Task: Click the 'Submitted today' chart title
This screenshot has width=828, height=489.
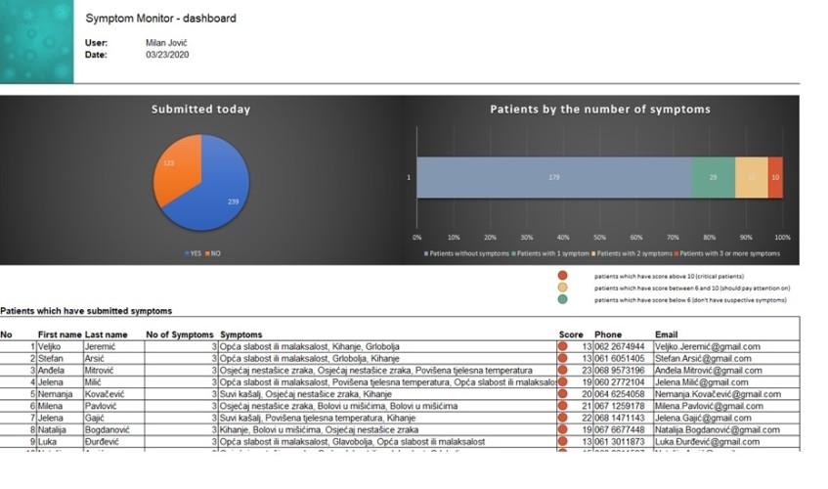Action: [x=200, y=110]
